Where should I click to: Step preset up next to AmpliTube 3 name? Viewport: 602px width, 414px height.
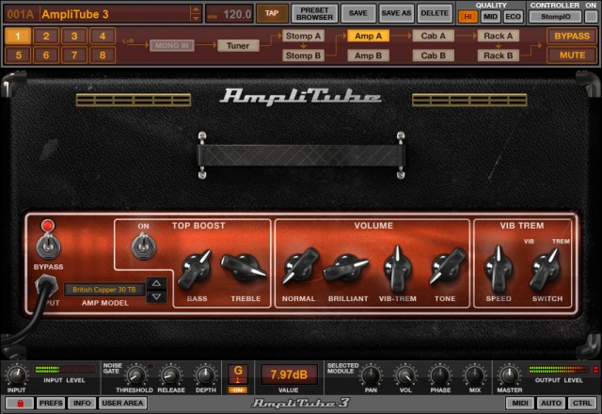click(x=196, y=10)
